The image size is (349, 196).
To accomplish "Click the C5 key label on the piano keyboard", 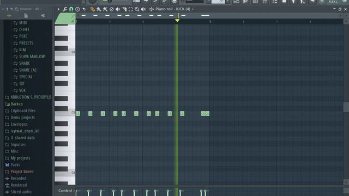I will point(73,113).
